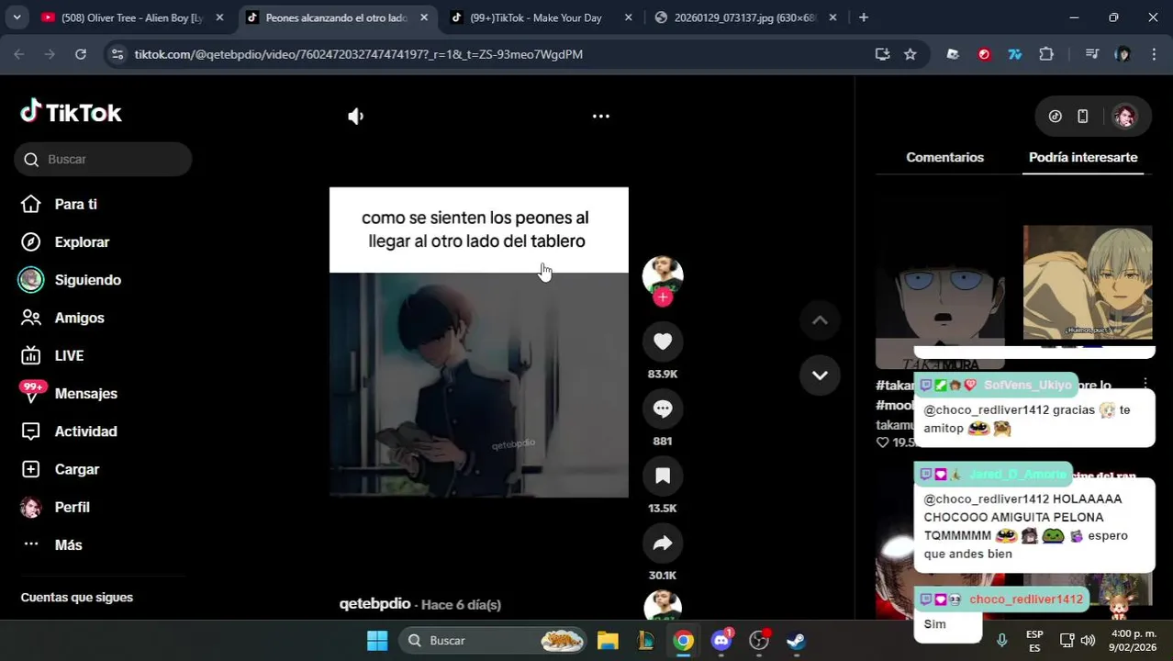Open LIVE in the sidebar
This screenshot has width=1173, height=661.
(69, 355)
